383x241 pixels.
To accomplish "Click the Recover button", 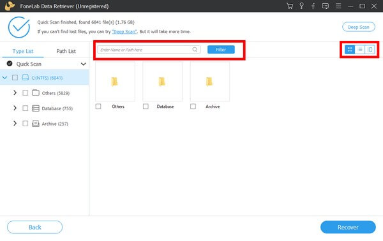I will 348,227.
